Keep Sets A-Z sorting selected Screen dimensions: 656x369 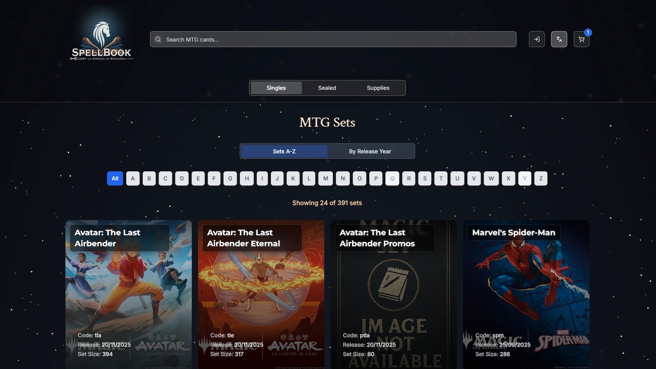tap(284, 151)
